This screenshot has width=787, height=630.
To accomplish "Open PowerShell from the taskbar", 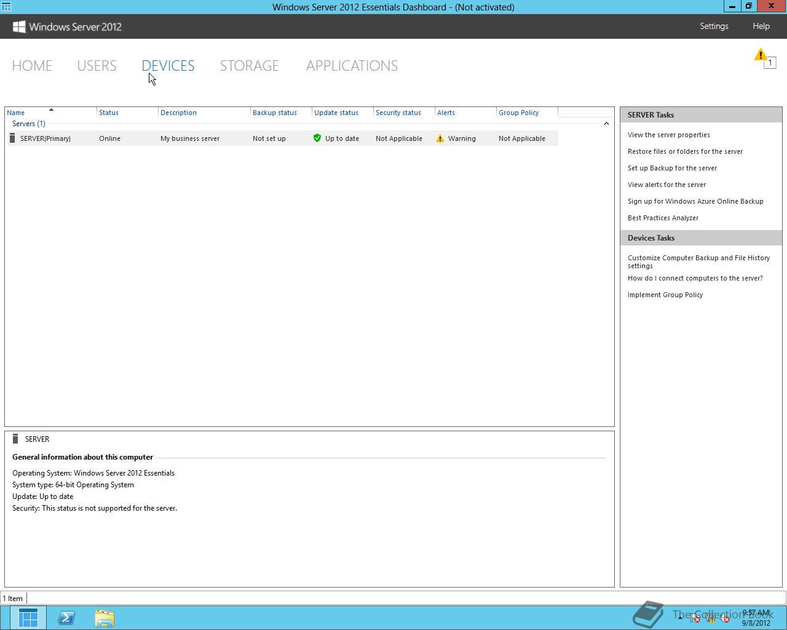I will (x=66, y=618).
